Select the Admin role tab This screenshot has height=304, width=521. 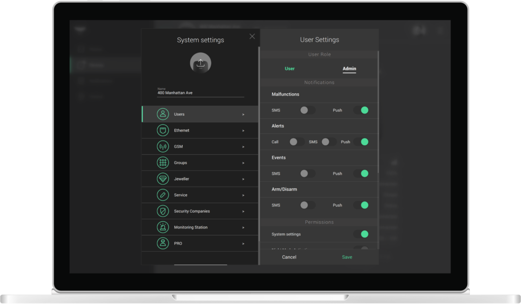point(349,69)
